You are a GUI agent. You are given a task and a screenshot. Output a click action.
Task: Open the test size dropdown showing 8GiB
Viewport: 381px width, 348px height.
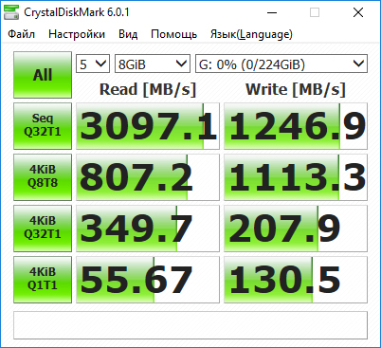coord(153,64)
